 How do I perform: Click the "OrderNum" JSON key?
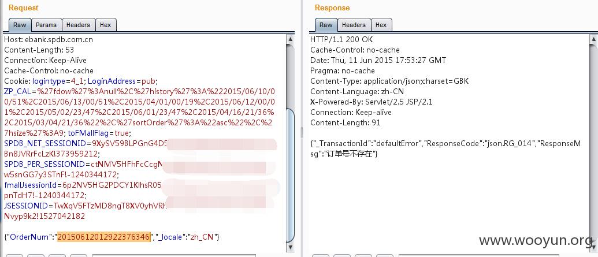point(29,237)
